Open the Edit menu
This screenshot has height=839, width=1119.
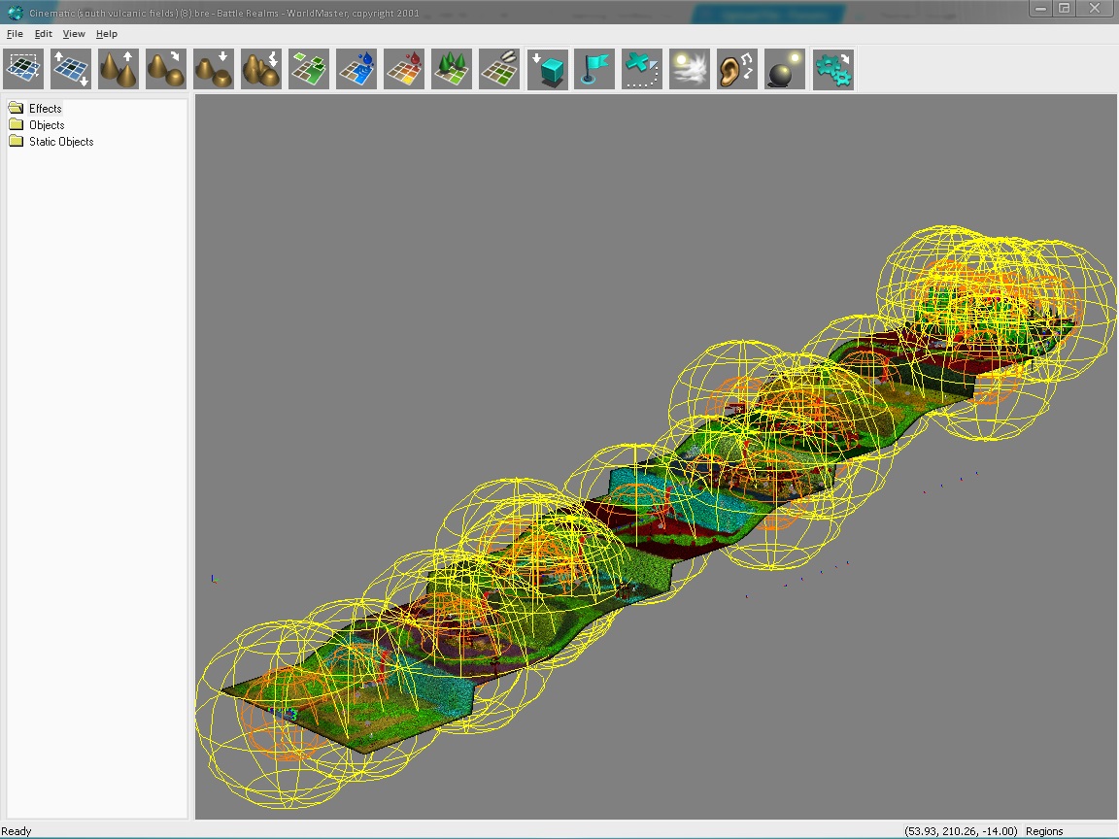coord(44,34)
